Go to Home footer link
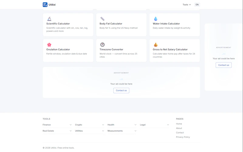 point(179,124)
